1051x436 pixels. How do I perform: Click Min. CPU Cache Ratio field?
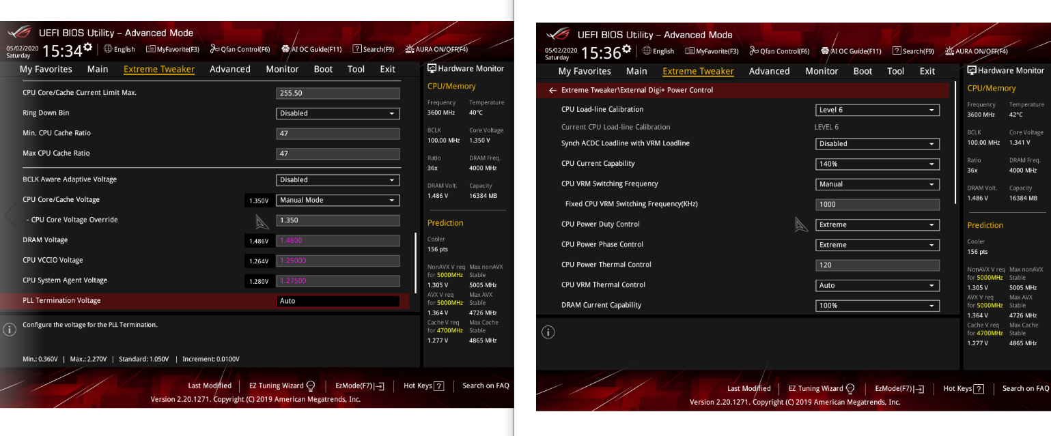point(338,133)
